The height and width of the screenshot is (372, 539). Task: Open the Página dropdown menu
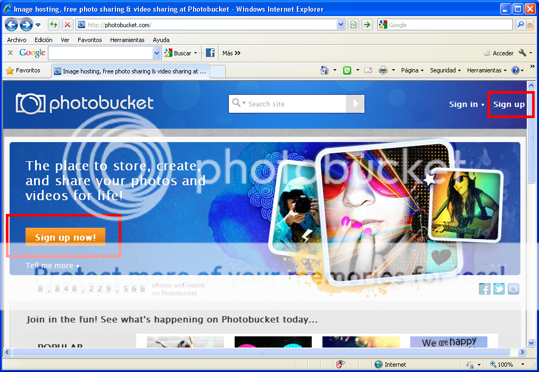click(412, 70)
